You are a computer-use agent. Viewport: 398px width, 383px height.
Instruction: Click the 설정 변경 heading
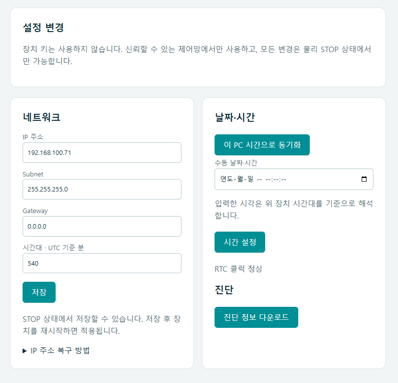[x=43, y=28]
